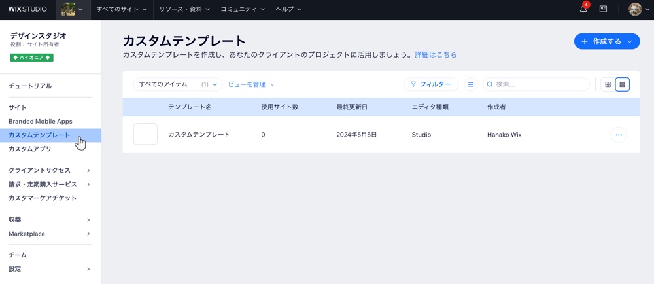Focus the 検索 search field

point(536,84)
